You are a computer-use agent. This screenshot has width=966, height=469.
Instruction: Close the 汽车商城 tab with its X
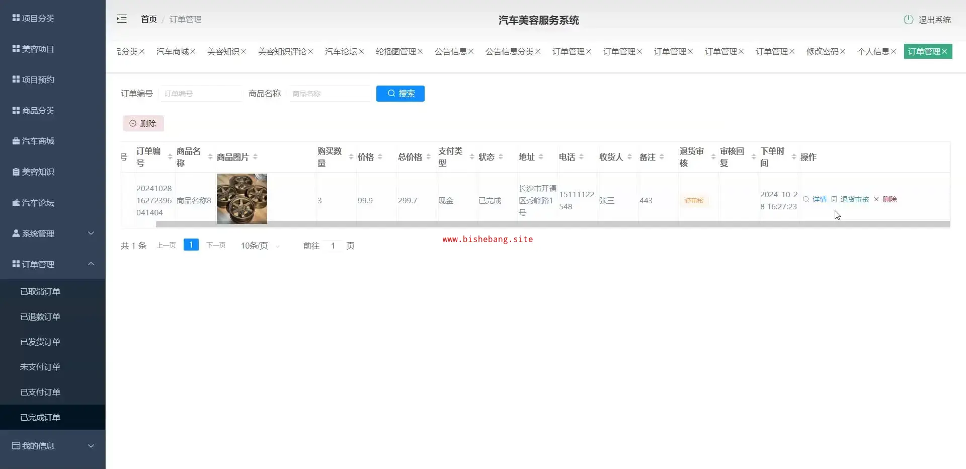point(193,52)
